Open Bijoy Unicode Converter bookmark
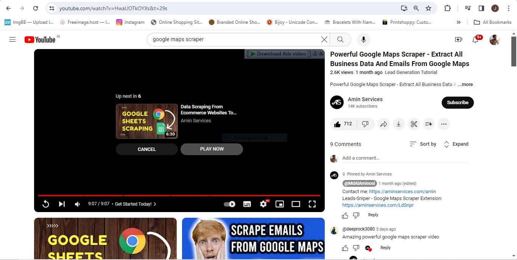 292,22
